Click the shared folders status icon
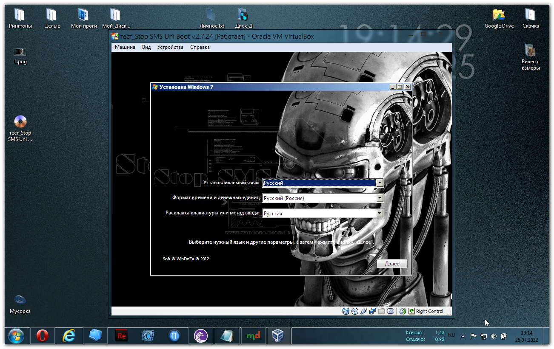This screenshot has width=554, height=349. pyautogui.click(x=381, y=311)
